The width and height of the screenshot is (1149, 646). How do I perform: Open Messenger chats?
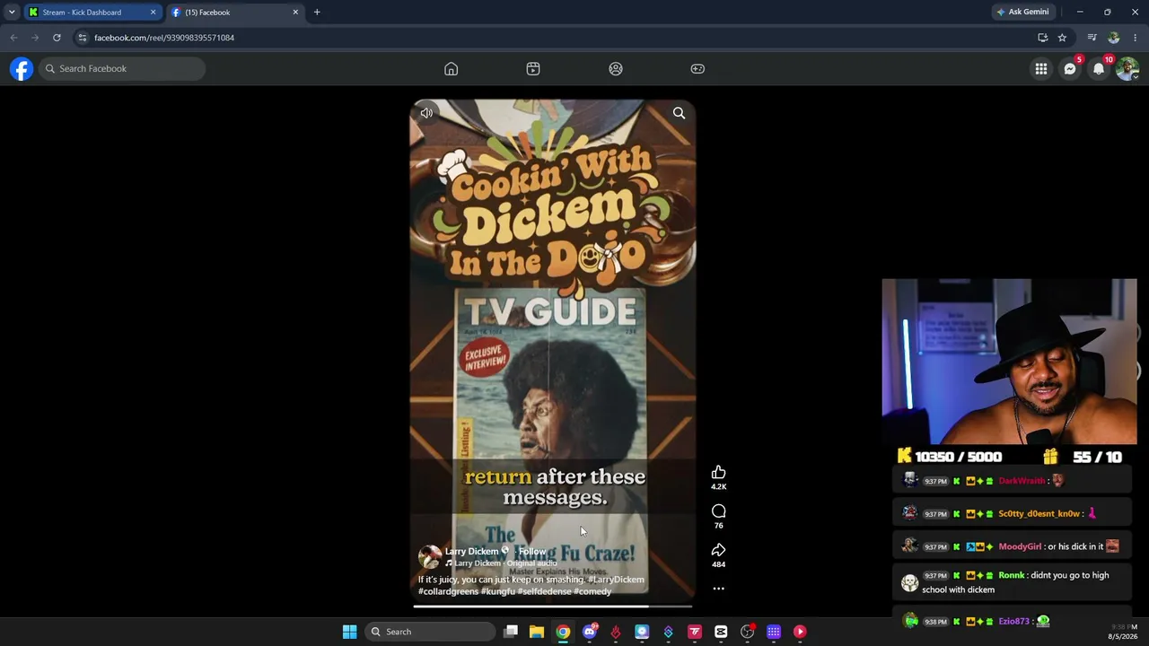(x=1070, y=68)
